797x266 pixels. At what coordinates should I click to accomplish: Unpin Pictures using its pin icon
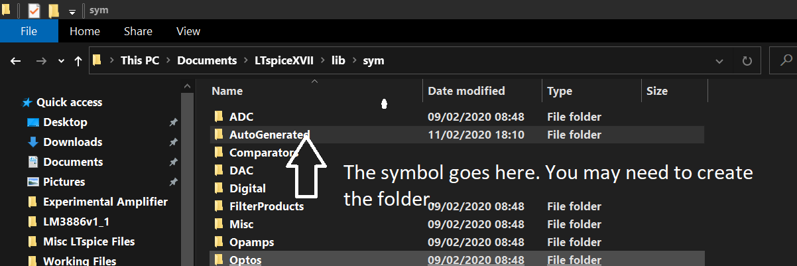(173, 182)
